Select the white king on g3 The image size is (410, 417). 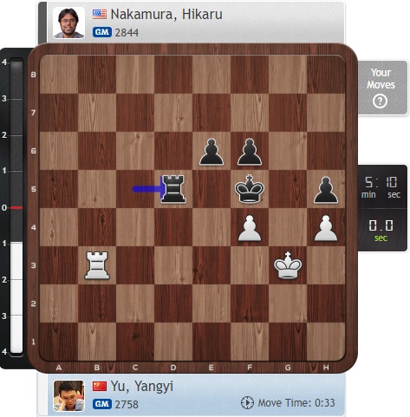tap(288, 265)
